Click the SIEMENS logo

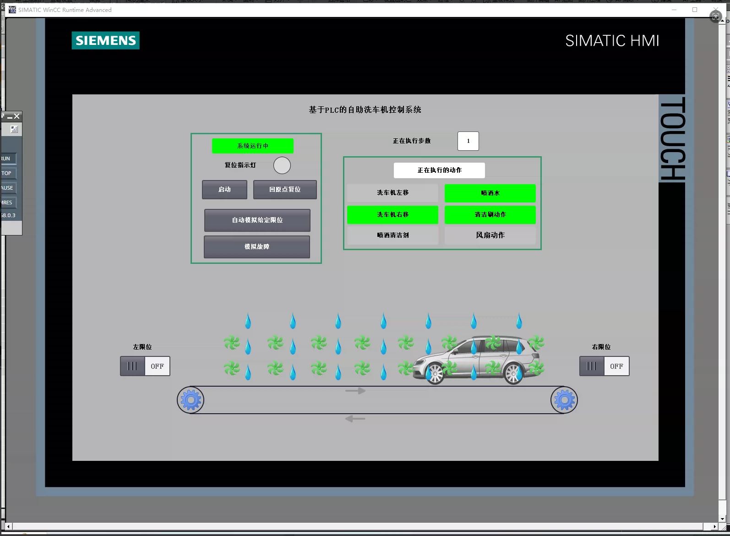106,40
